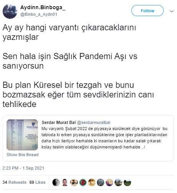Screen dimensions: 177x193
Task: Open the Aydinn.Binboga_ display name
Action: tap(43, 8)
